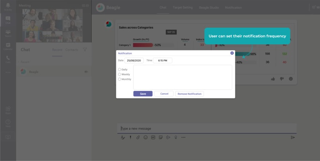Viewport: 320px width, 161px height.
Task: Switch to the Notification tab in the header
Action: coord(233,7)
